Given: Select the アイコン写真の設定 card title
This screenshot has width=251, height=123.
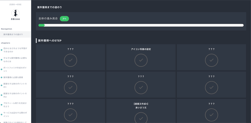Looking at the screenshot, I should (141, 49).
